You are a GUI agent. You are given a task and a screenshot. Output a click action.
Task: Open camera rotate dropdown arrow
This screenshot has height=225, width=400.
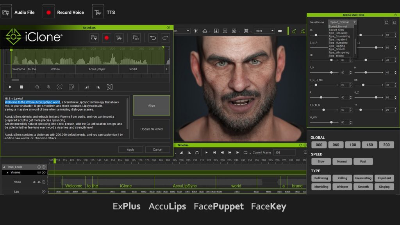239,32
